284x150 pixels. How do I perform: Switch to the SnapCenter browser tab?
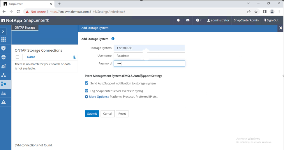point(28,4)
